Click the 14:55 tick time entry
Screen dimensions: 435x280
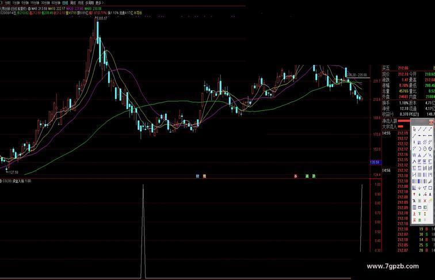click(386, 133)
